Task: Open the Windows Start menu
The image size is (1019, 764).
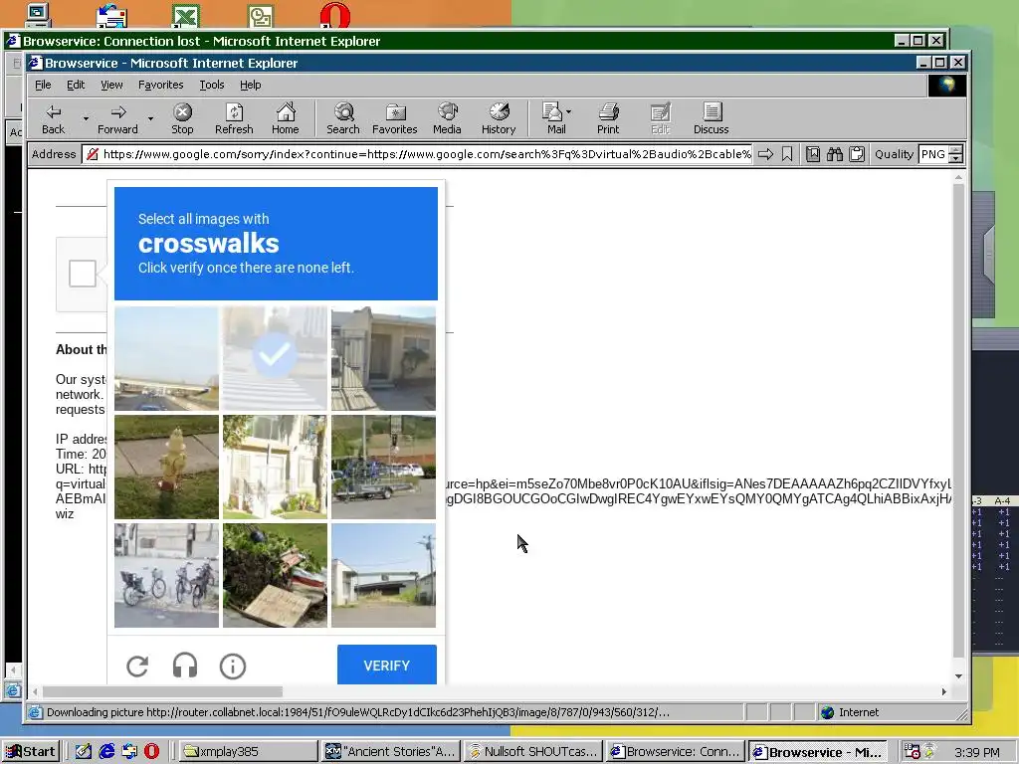Action: (x=31, y=752)
